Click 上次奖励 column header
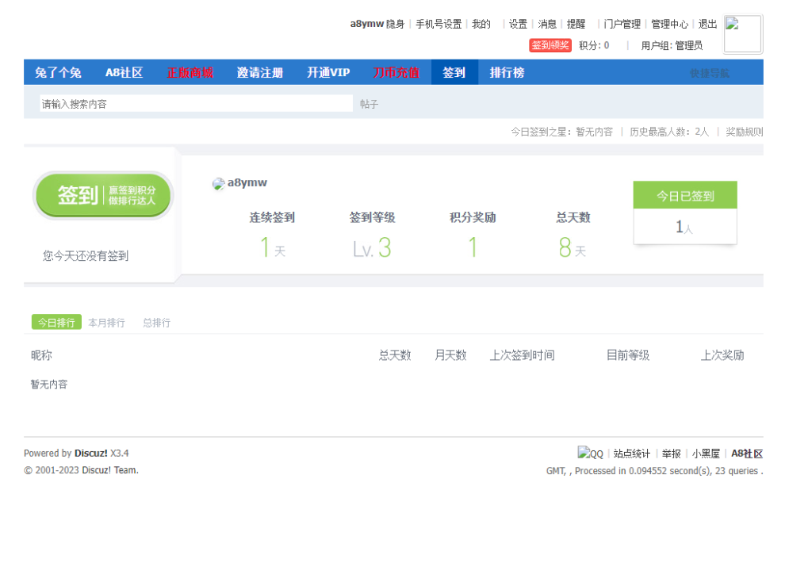 click(x=722, y=355)
